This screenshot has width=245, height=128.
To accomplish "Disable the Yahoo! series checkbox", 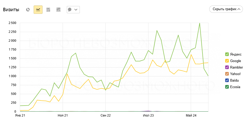I will [x=227, y=74].
